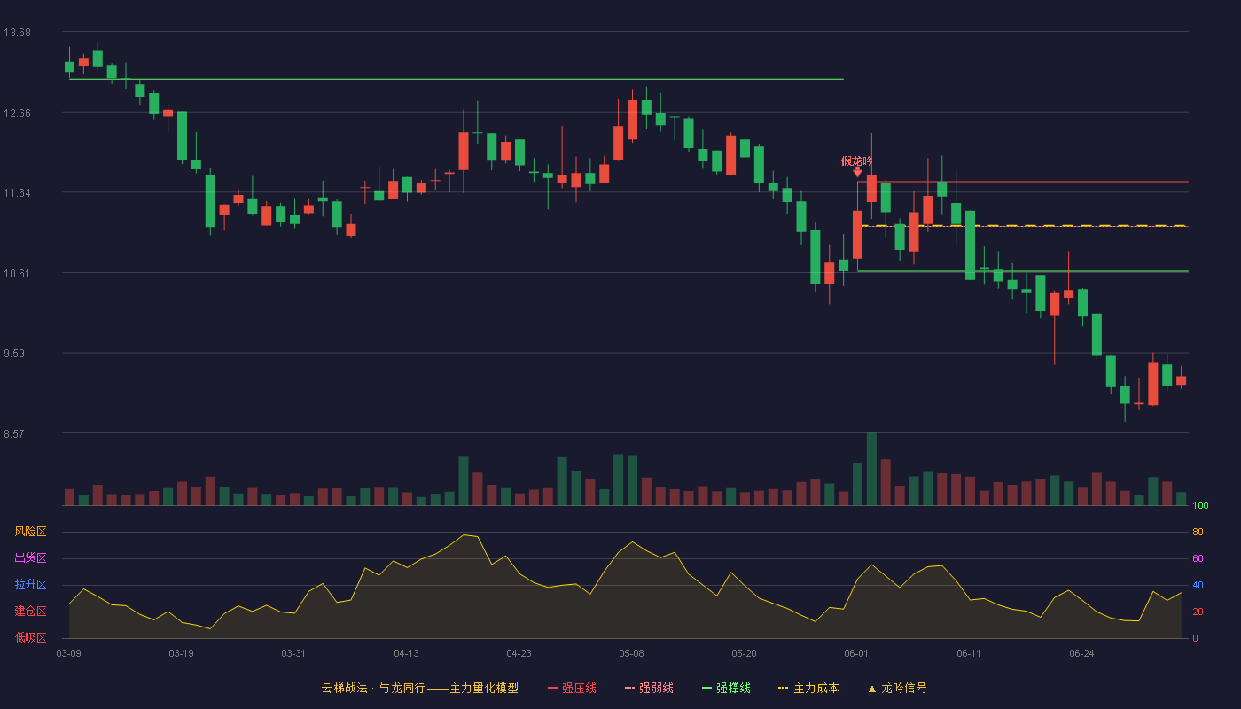Click the green 100 indicator scale value
The height and width of the screenshot is (709, 1241).
[x=1201, y=506]
